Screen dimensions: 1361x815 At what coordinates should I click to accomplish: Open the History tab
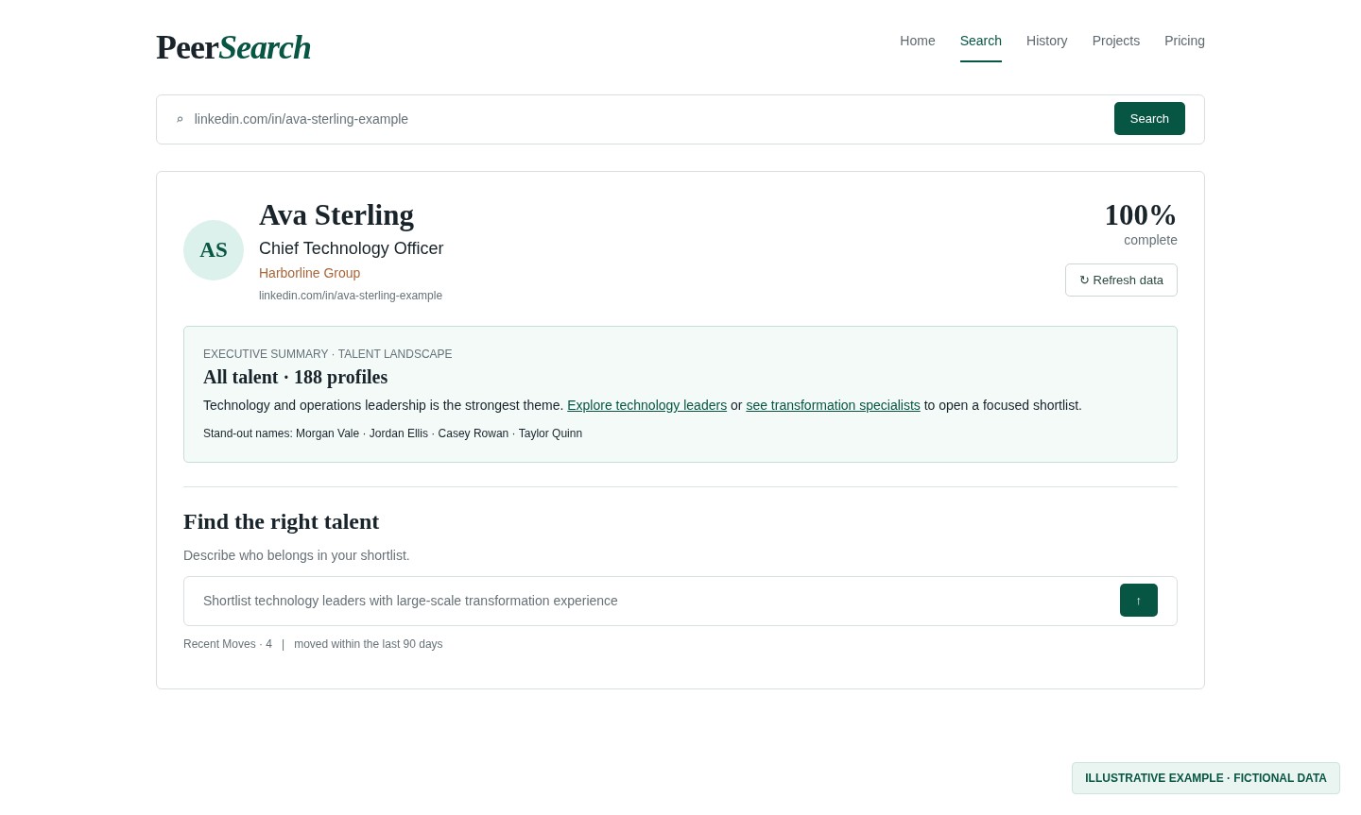click(1047, 41)
